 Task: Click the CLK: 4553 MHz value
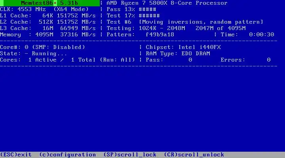point(23,9)
